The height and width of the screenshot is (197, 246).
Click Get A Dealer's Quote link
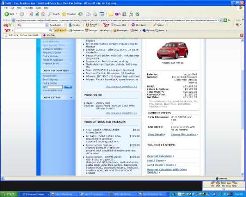[160, 165]
